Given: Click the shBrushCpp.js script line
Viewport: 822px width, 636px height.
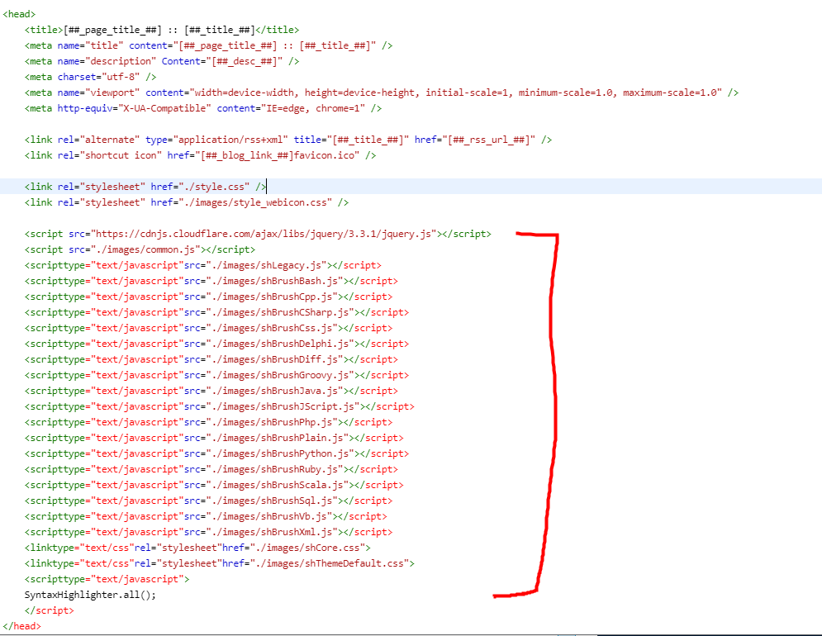Looking at the screenshot, I should 208,297.
